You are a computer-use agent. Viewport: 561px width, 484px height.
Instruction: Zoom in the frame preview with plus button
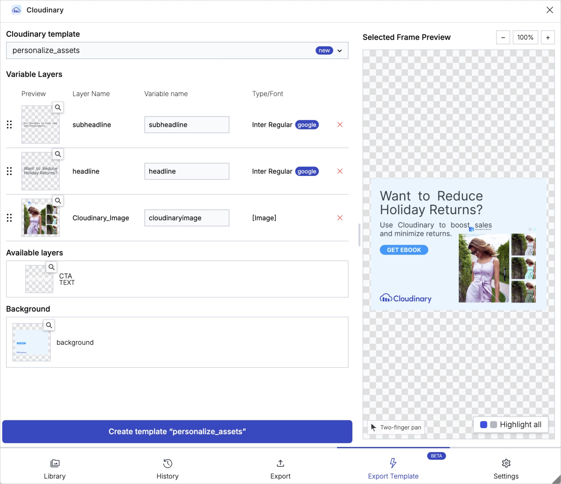[548, 38]
